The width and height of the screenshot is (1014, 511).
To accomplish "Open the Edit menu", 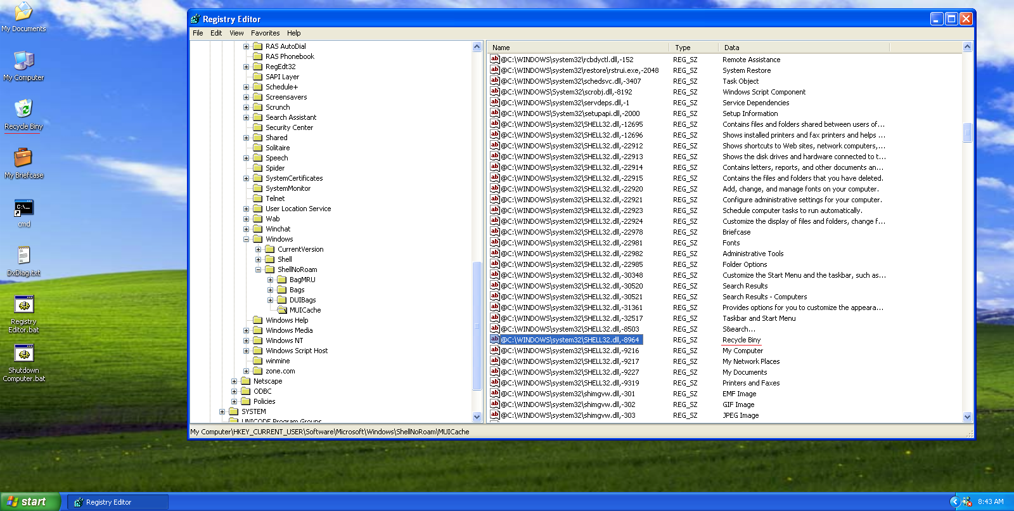I will [216, 33].
